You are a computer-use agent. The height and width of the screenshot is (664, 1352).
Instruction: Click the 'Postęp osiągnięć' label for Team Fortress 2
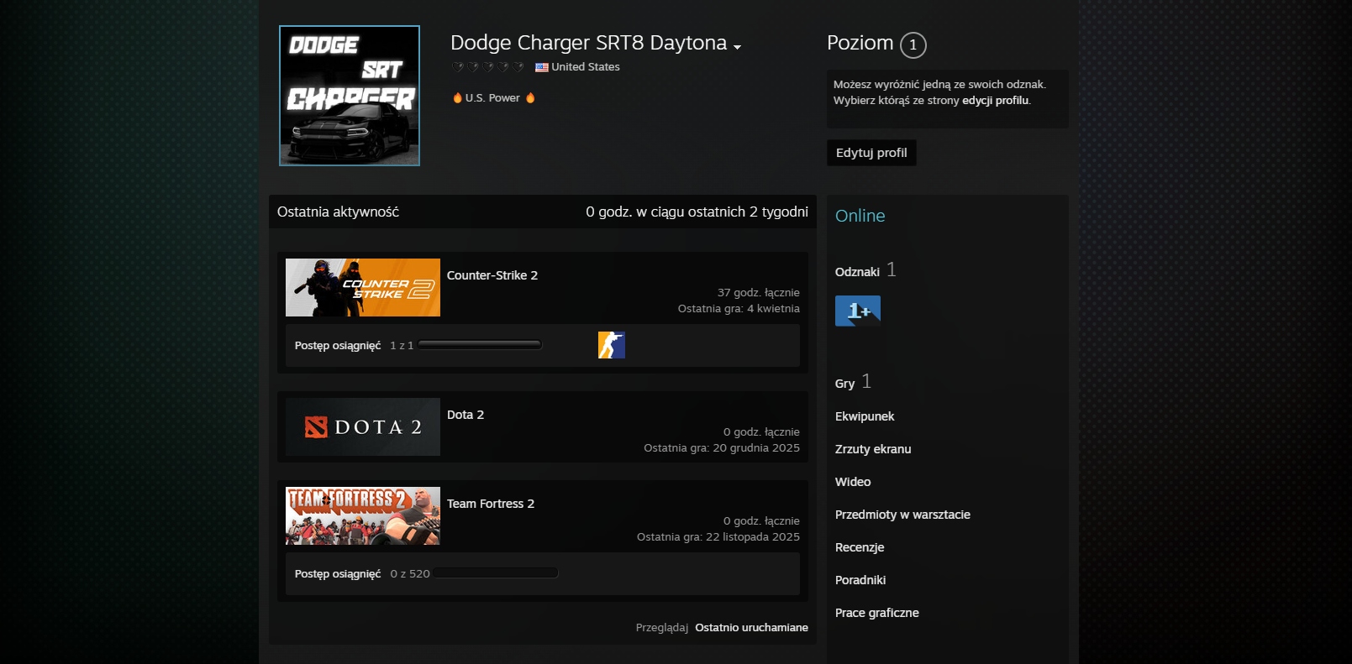(338, 574)
